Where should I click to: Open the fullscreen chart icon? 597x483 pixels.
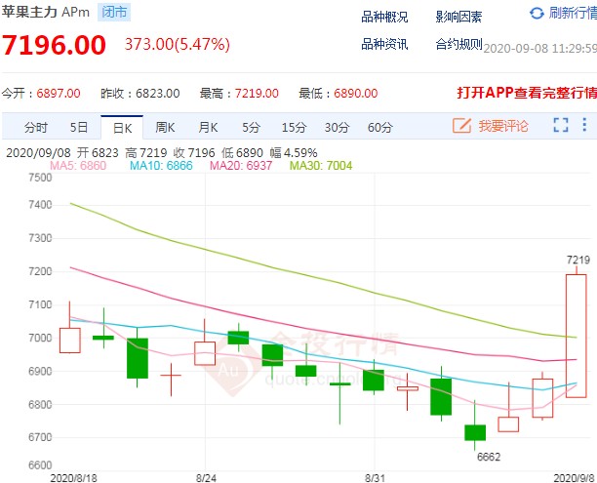pyautogui.click(x=561, y=125)
